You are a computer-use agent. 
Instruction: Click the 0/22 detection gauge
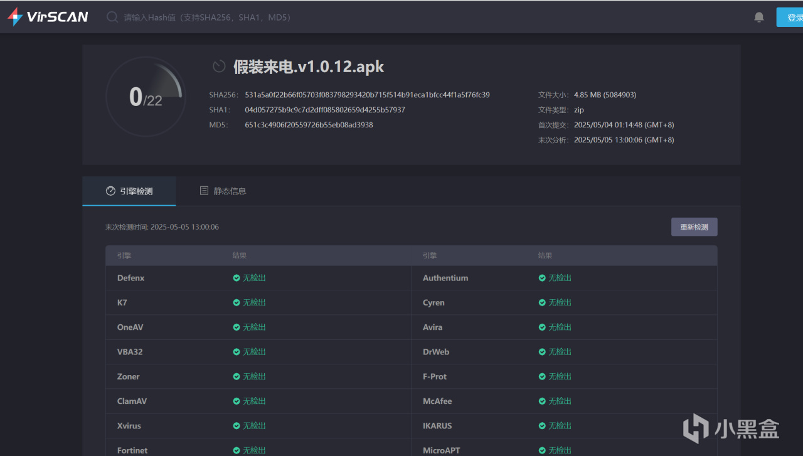146,97
